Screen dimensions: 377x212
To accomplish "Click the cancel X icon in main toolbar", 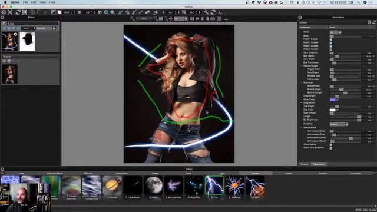I will (10, 12).
